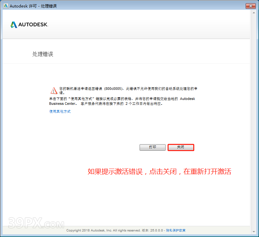Click the Autodesk app icon in title bar

[6, 6]
